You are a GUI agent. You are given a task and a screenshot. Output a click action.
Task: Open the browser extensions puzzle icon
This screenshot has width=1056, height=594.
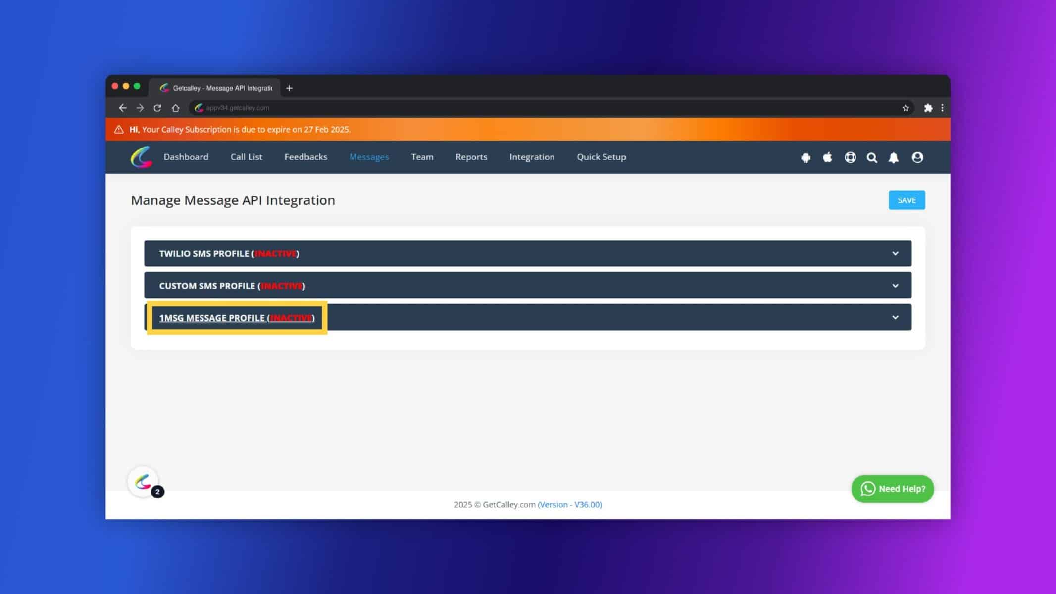click(928, 108)
